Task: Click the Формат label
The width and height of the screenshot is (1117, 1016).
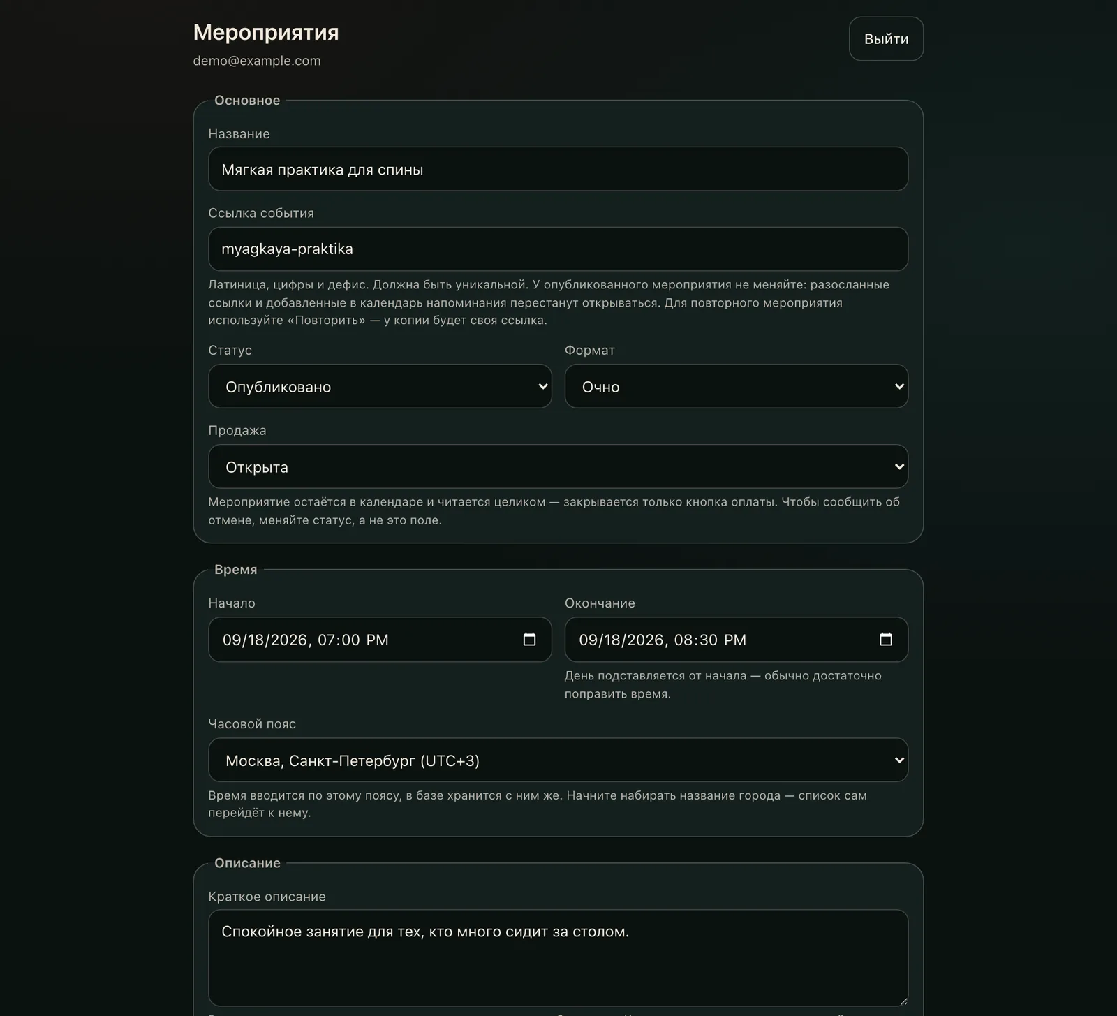Action: (x=590, y=351)
